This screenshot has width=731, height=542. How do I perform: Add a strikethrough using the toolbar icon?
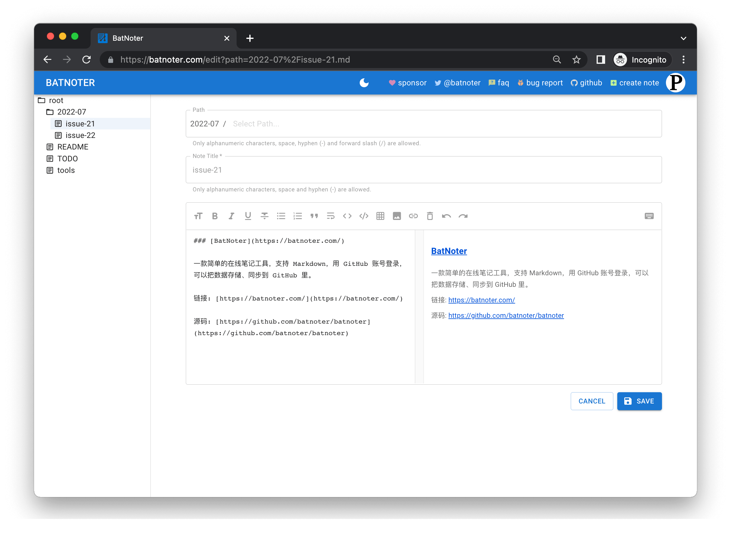pos(264,216)
